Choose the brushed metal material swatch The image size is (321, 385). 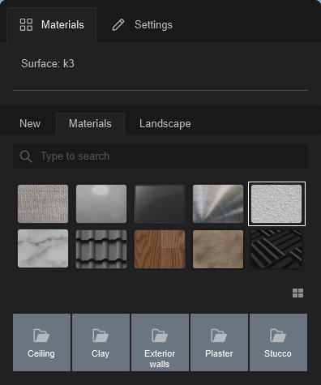[218, 204]
